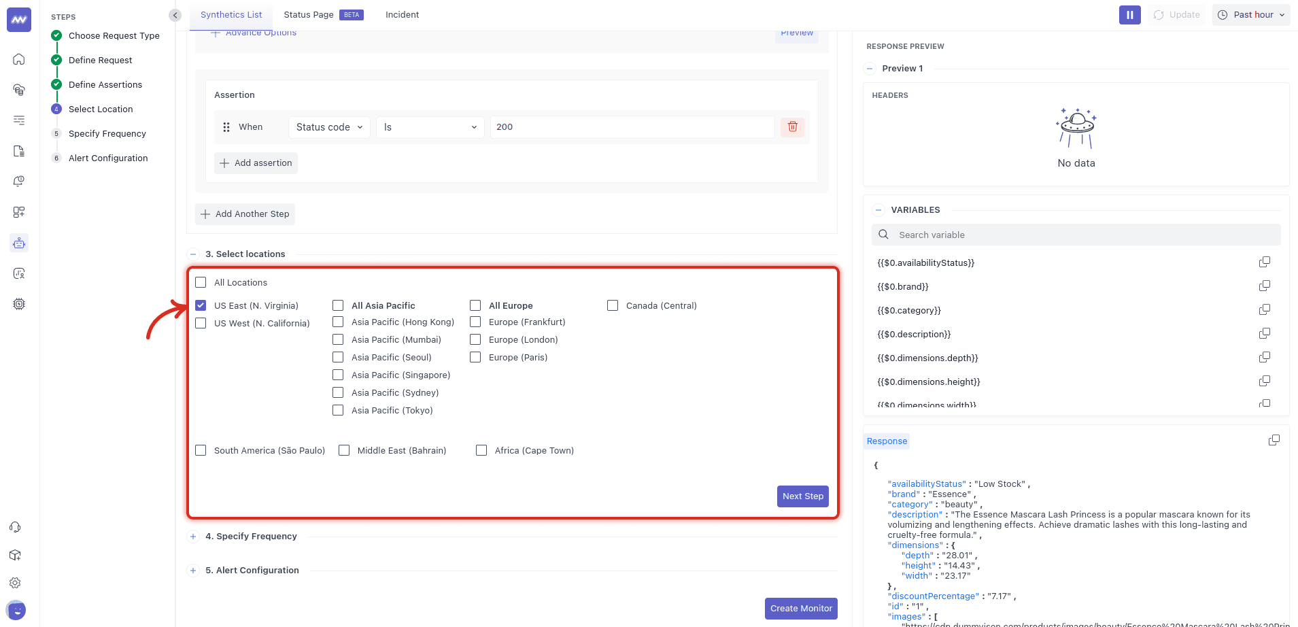
Task: Copy the {{$0.availabilityStatus}} variable
Action: click(x=1264, y=262)
